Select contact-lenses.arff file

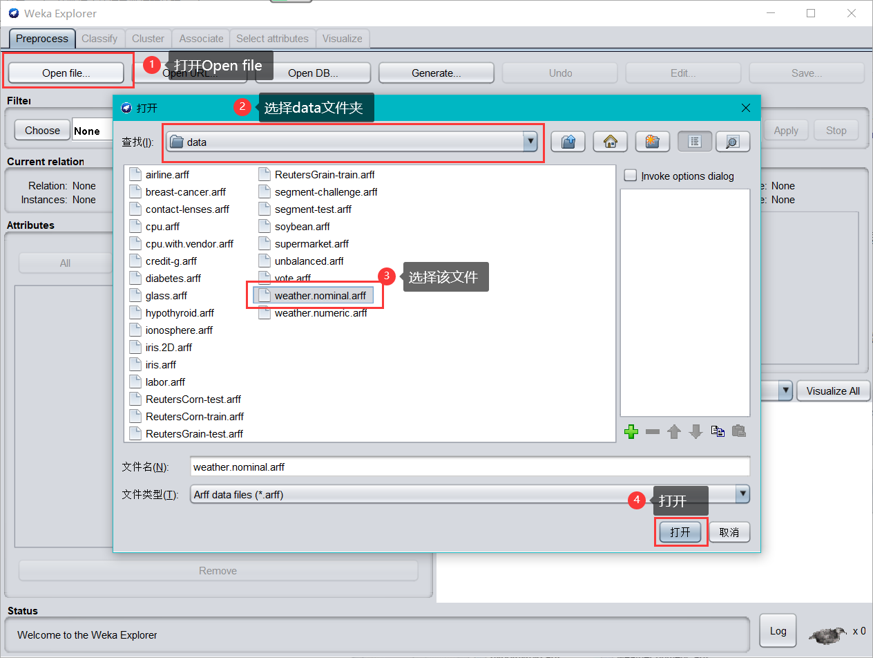tap(180, 209)
